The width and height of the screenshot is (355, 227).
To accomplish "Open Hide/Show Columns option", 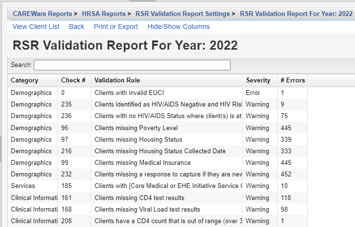I will (178, 27).
